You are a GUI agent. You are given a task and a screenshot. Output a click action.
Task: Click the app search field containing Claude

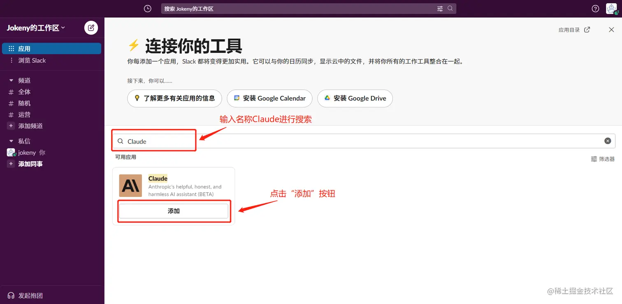point(364,141)
